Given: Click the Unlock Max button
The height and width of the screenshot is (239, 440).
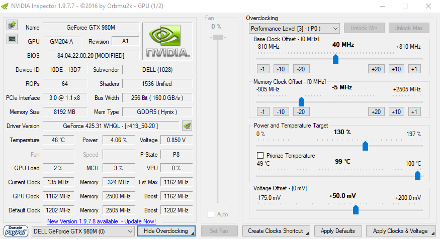Looking at the screenshot, I should click(x=408, y=28).
